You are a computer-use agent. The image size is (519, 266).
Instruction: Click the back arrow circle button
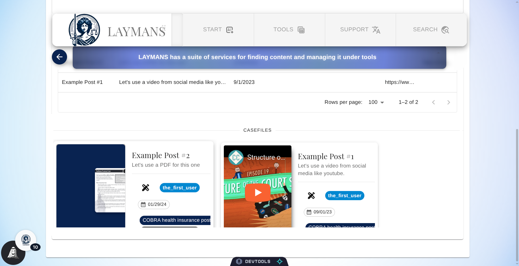pos(59,57)
